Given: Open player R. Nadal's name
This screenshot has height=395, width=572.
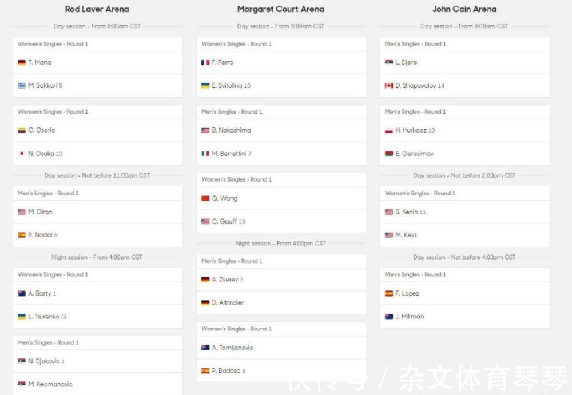Looking at the screenshot, I should [x=40, y=235].
